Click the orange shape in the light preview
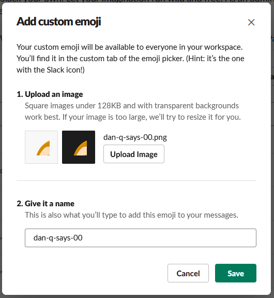This screenshot has width=274, height=298. pyautogui.click(x=43, y=148)
